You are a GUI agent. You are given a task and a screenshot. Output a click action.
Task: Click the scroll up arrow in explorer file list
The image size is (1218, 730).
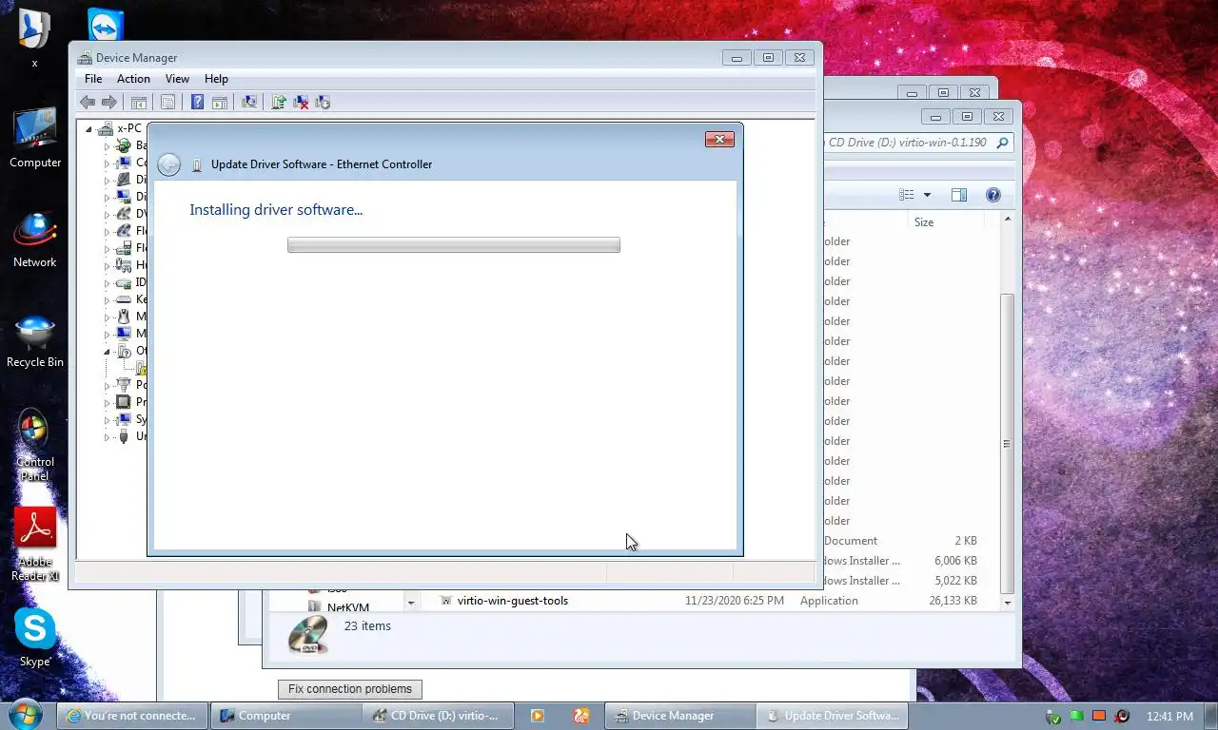point(1007,220)
